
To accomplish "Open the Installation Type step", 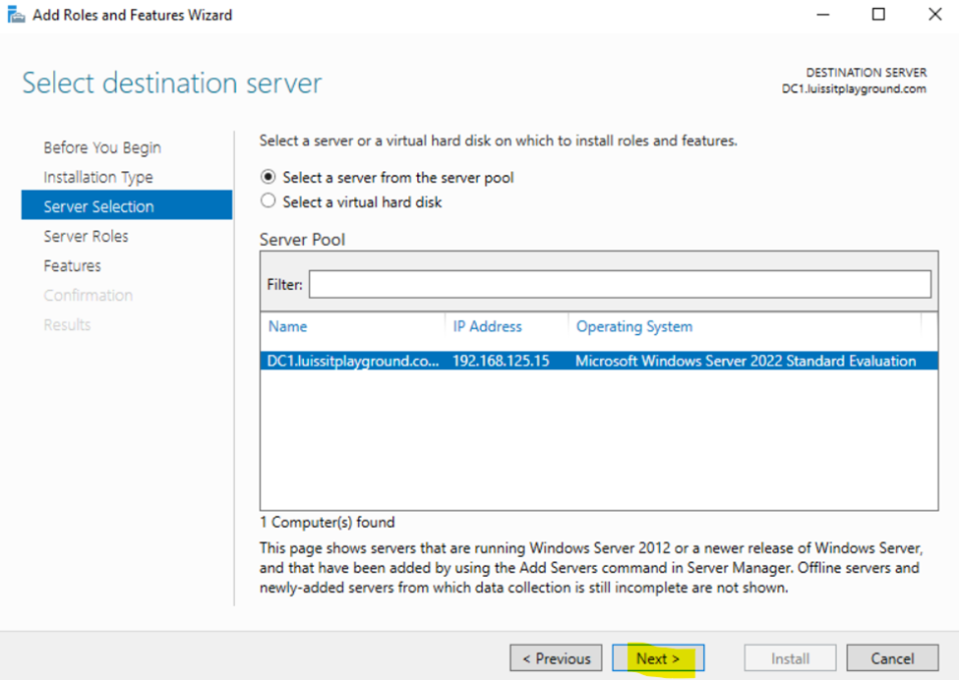I will tap(97, 177).
